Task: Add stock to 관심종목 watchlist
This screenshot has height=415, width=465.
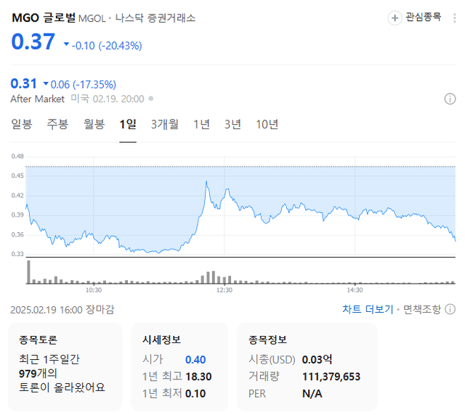Action: [416, 17]
